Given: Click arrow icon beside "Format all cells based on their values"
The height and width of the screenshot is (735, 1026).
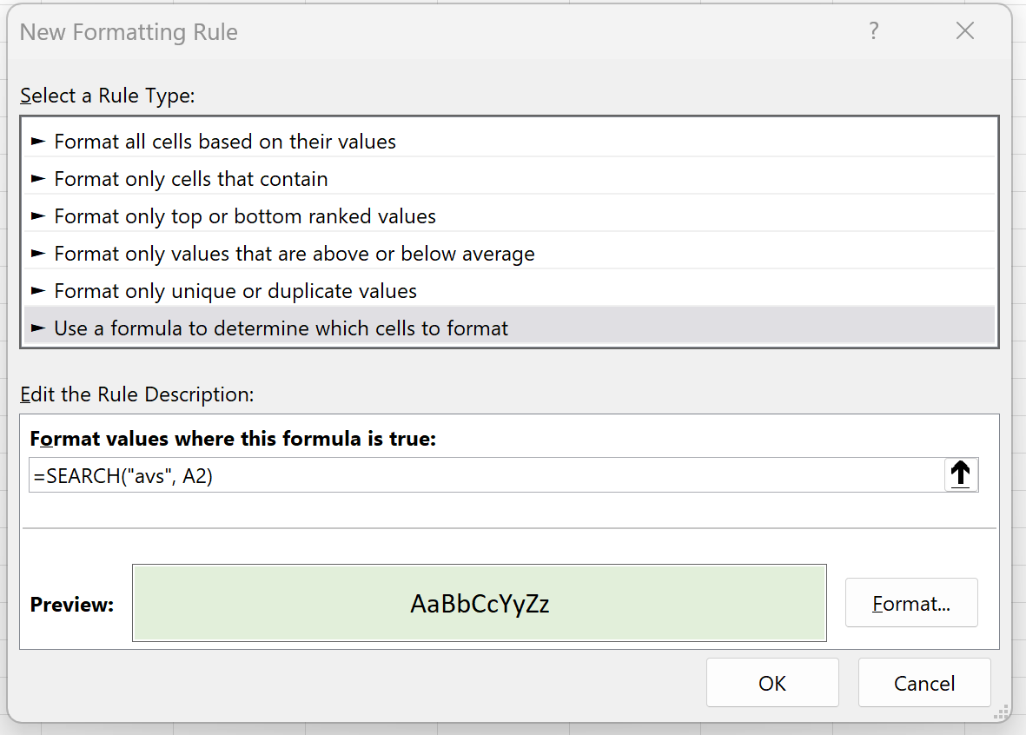Looking at the screenshot, I should (38, 141).
